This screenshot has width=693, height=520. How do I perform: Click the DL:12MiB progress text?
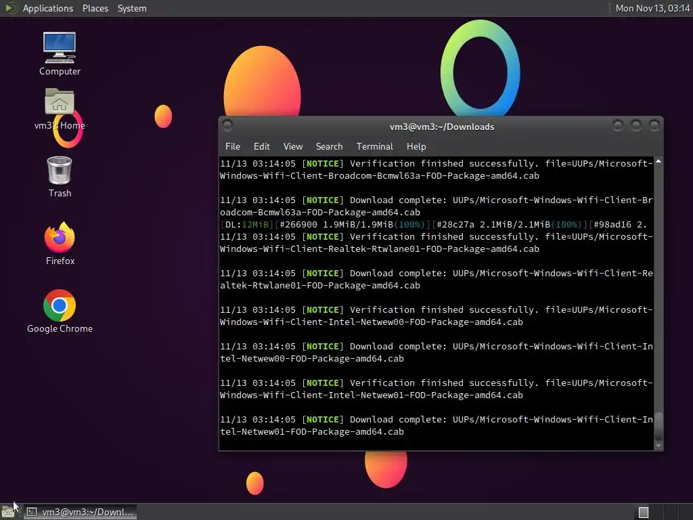(246, 225)
